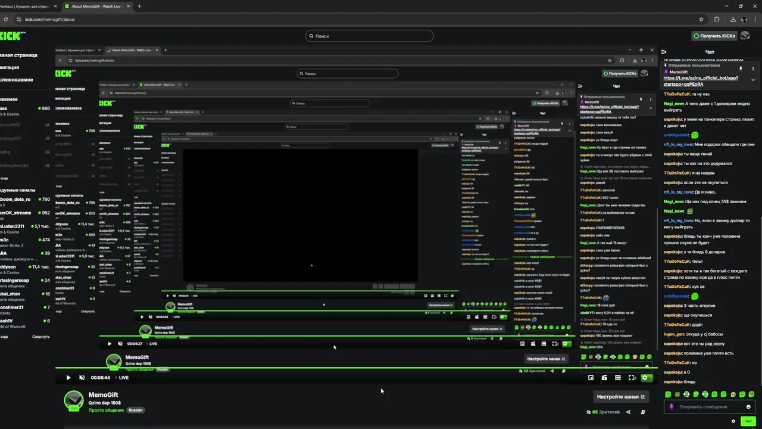Open Главная страница in the sidebar

point(18,55)
